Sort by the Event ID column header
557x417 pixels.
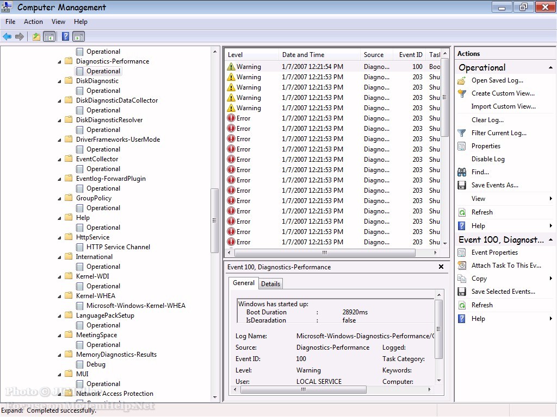pyautogui.click(x=410, y=55)
